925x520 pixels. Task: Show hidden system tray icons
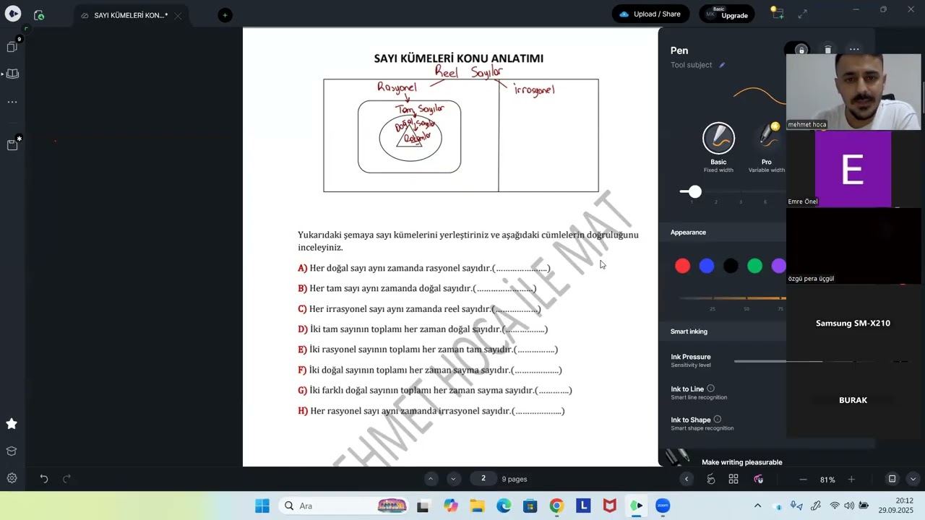coord(757,506)
